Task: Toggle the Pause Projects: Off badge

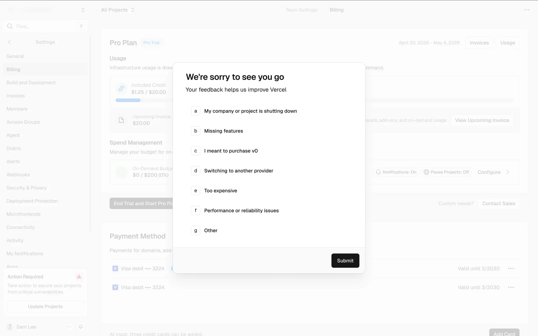Action: click(446, 172)
